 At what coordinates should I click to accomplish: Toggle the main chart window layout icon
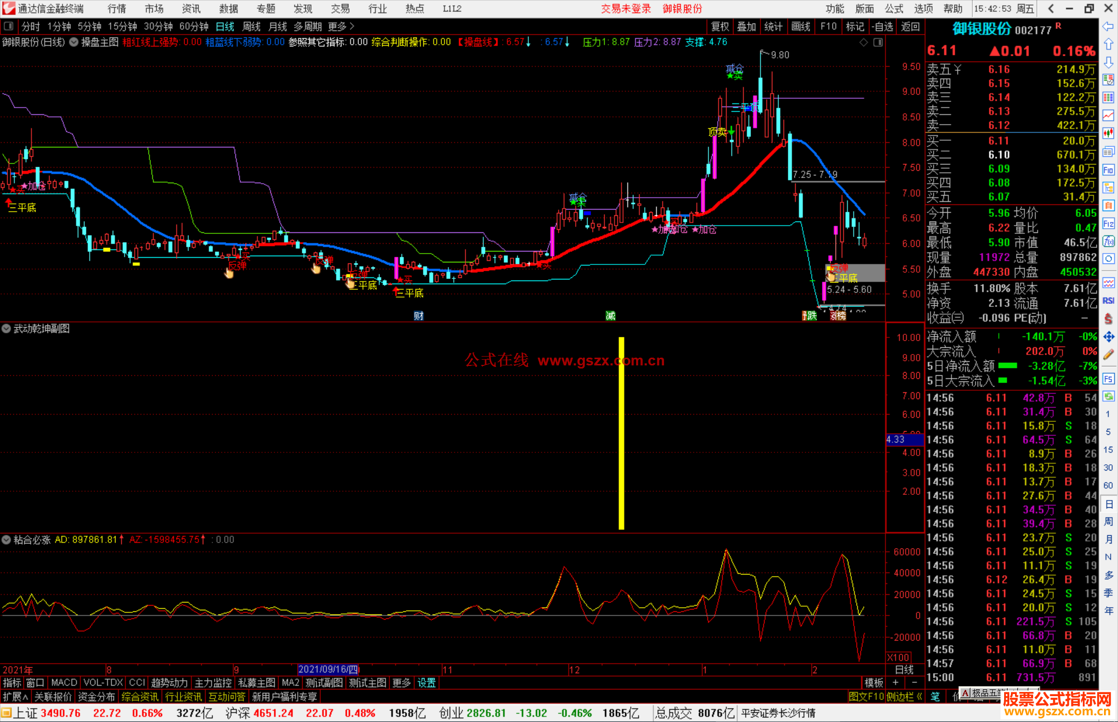pos(878,42)
